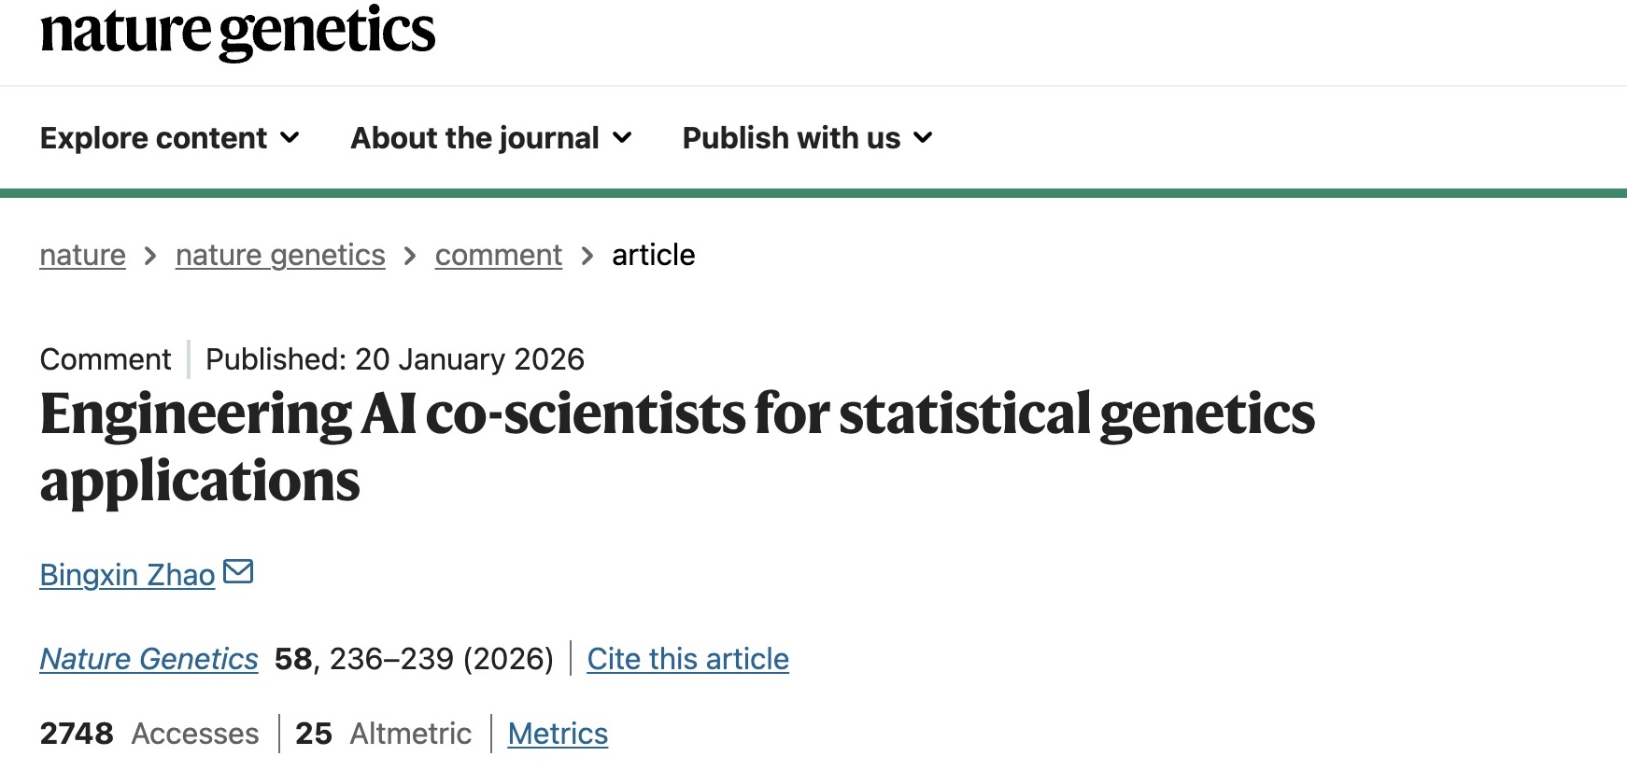This screenshot has height=784, width=1627.
Task: Open the Nature Genetics journal homepage link
Action: tap(149, 659)
